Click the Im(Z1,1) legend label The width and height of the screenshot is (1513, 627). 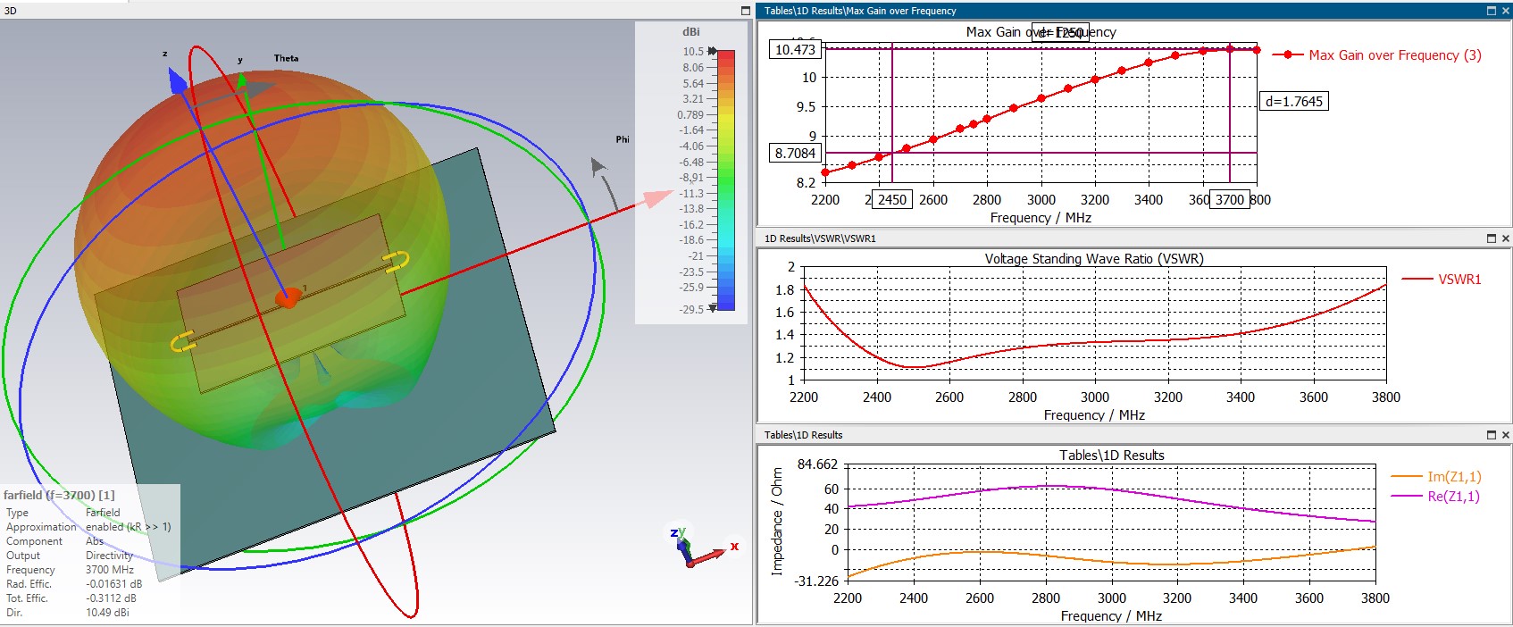pos(1454,477)
